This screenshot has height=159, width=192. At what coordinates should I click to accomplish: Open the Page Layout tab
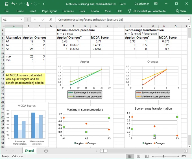tap(49, 11)
